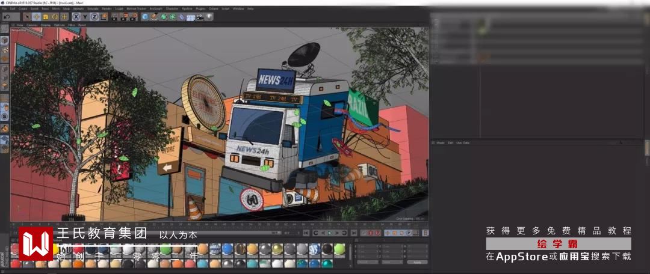The height and width of the screenshot is (274, 650).
Task: Select the Live Selection arrow tool
Action: (x=27, y=17)
